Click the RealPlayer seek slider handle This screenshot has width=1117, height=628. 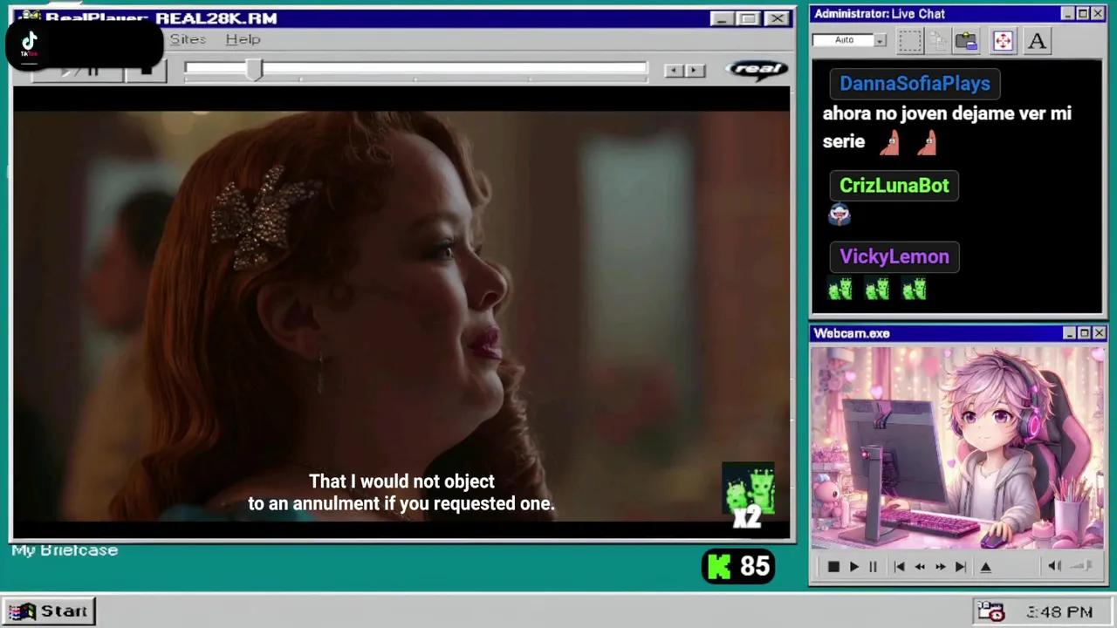[x=254, y=71]
